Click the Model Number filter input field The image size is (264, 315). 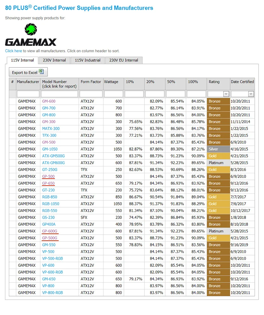click(59, 94)
